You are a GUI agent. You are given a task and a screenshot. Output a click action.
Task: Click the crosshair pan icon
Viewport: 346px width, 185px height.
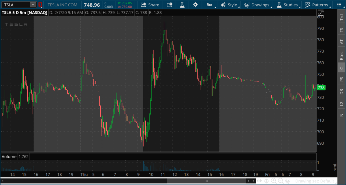click(x=266, y=181)
